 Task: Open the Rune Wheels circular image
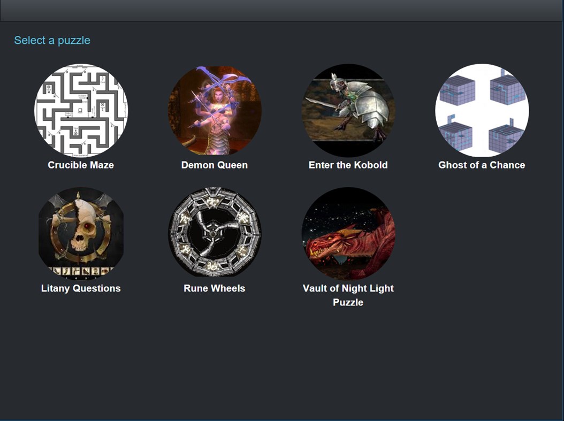pyautogui.click(x=215, y=232)
